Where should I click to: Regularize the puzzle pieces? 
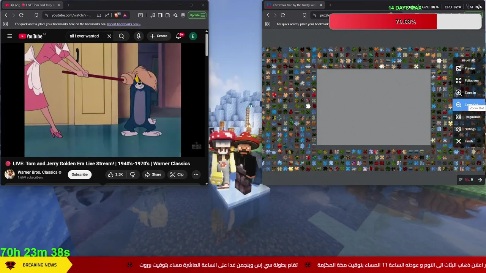coord(469,117)
